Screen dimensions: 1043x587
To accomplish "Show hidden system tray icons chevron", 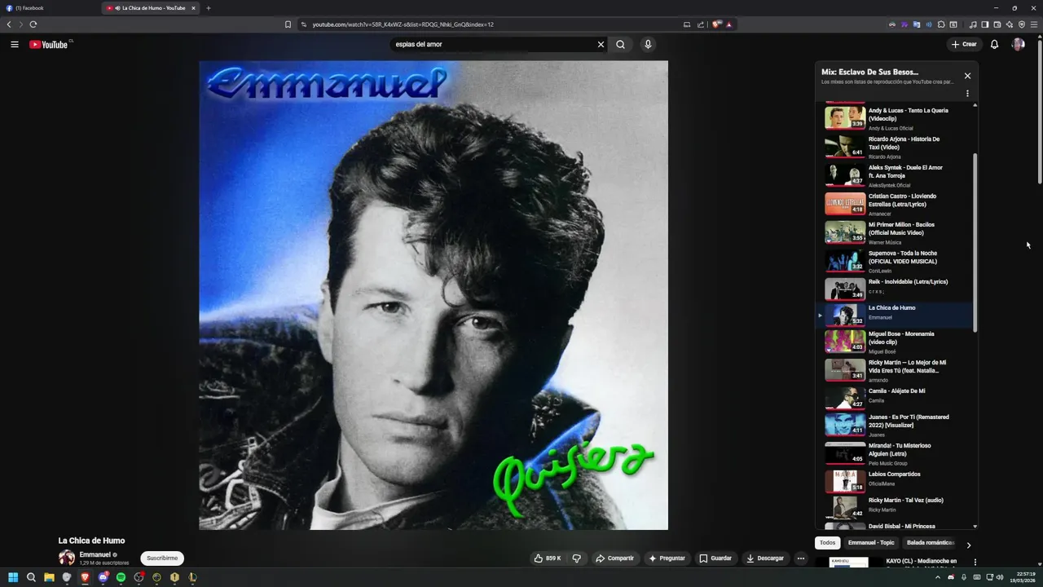I will point(937,577).
